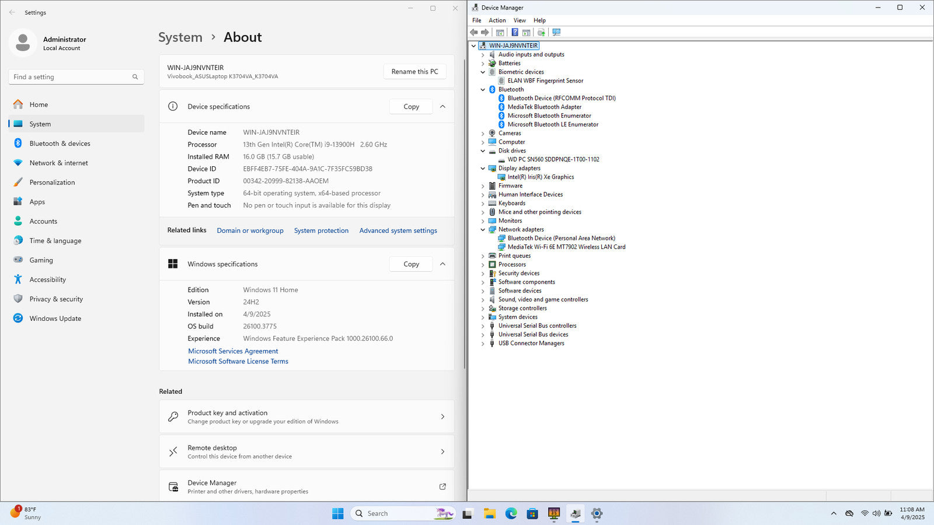Select ELAN WBF Fingerprint Sensor device

pyautogui.click(x=545, y=81)
